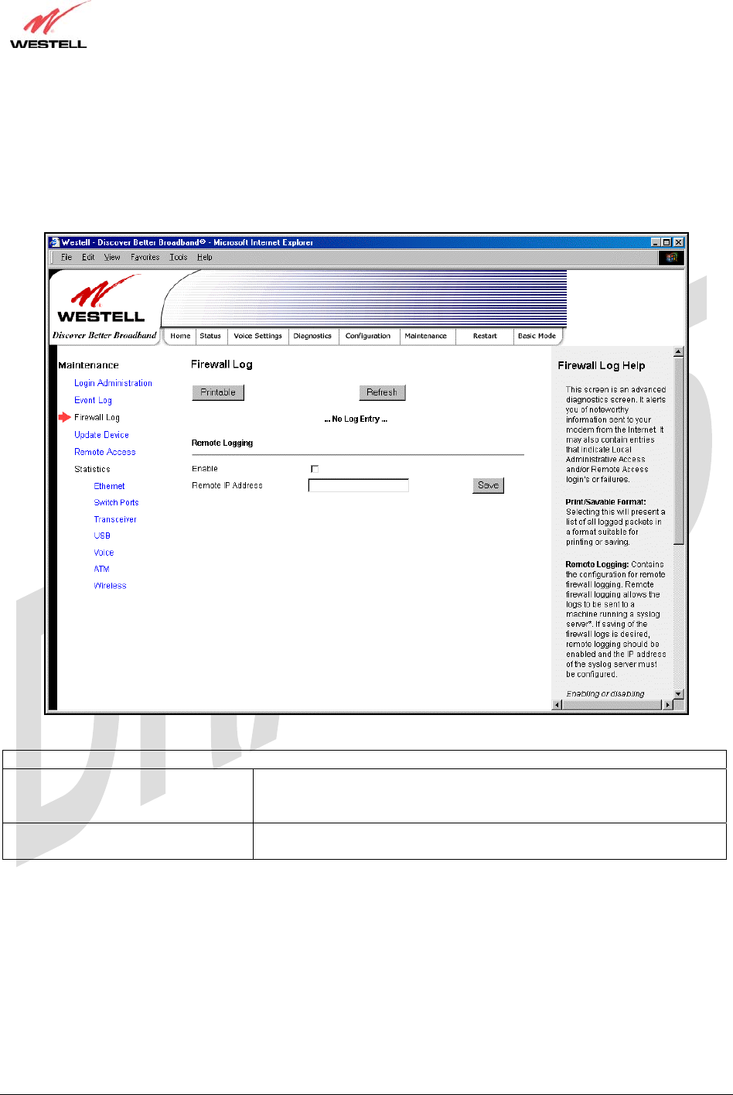View Ethernet statistics
733x1095 pixels.
(x=109, y=486)
